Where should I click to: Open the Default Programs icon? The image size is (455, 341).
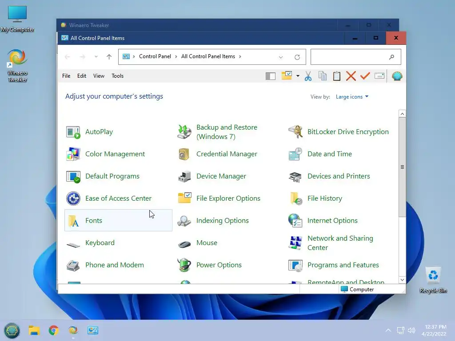point(73,176)
